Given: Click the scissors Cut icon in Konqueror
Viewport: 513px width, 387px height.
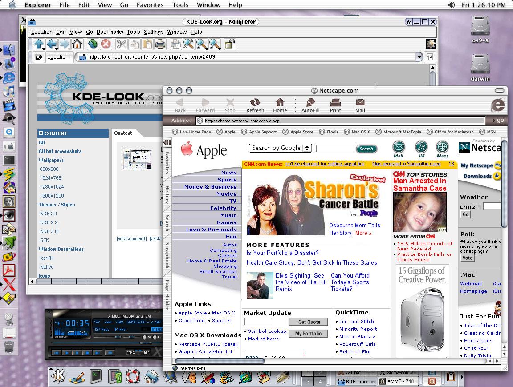Looking at the screenshot, I should tap(122, 44).
